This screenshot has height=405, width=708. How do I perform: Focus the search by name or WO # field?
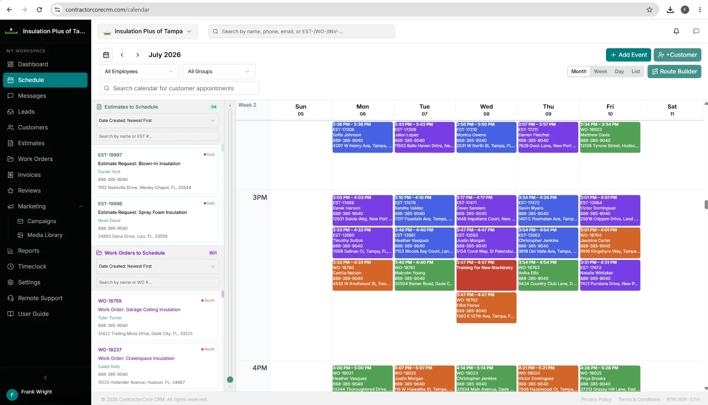tap(157, 282)
